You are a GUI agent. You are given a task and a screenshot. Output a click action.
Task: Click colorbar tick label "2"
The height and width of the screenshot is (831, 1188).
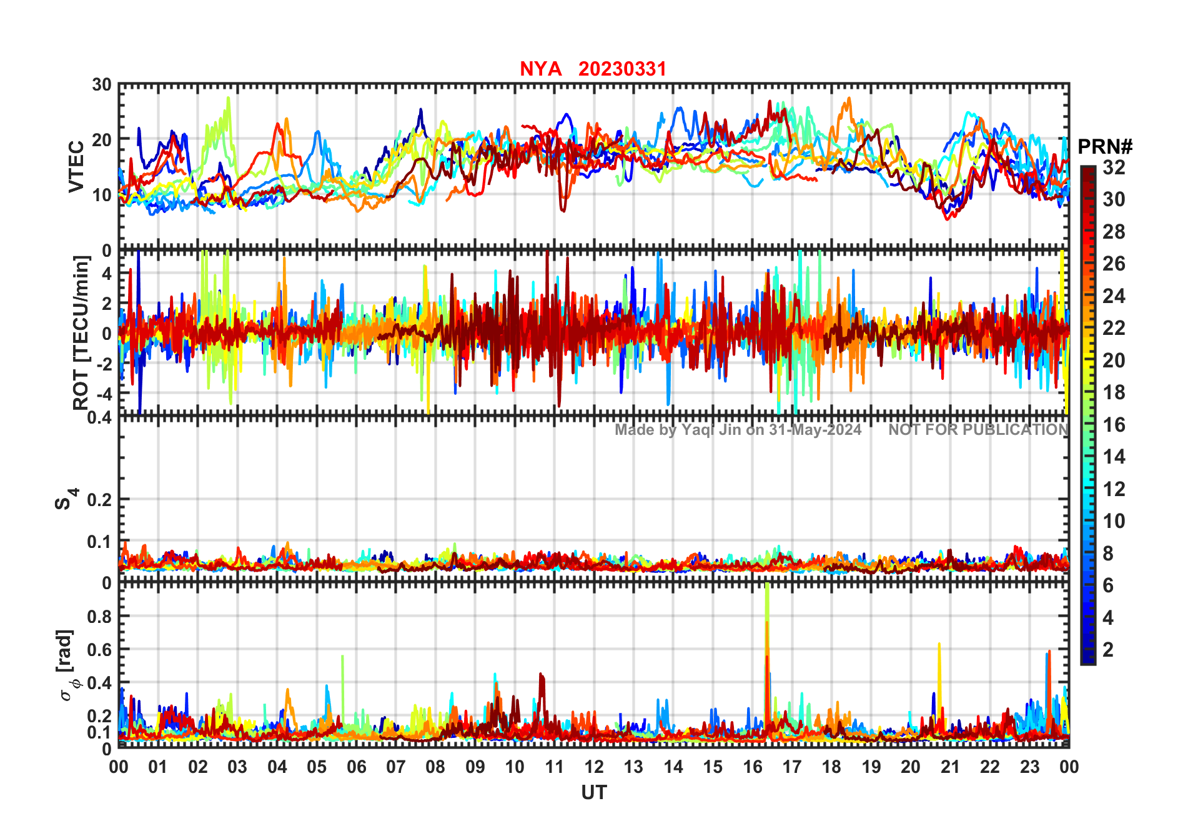click(x=1108, y=650)
